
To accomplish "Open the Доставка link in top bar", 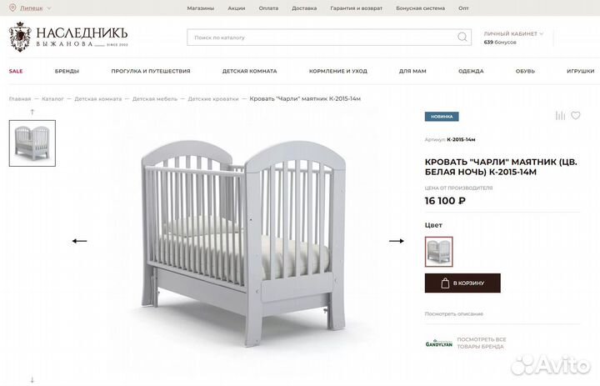I will [304, 8].
